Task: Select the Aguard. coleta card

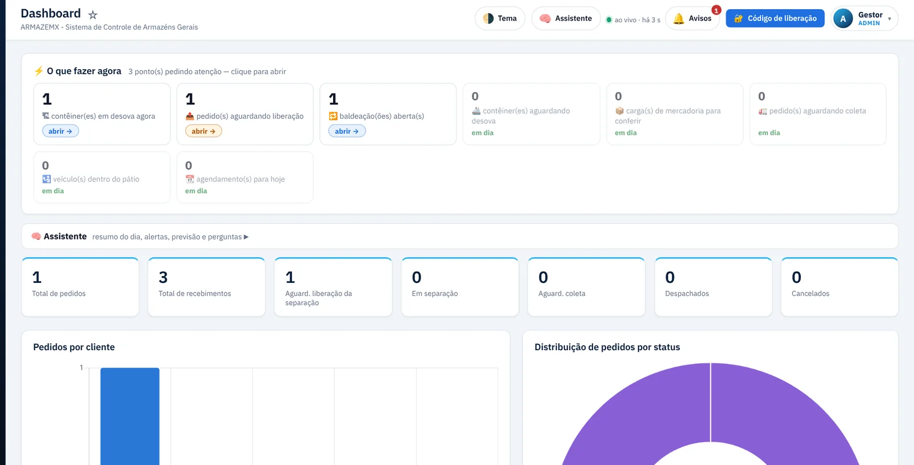Action: 586,287
